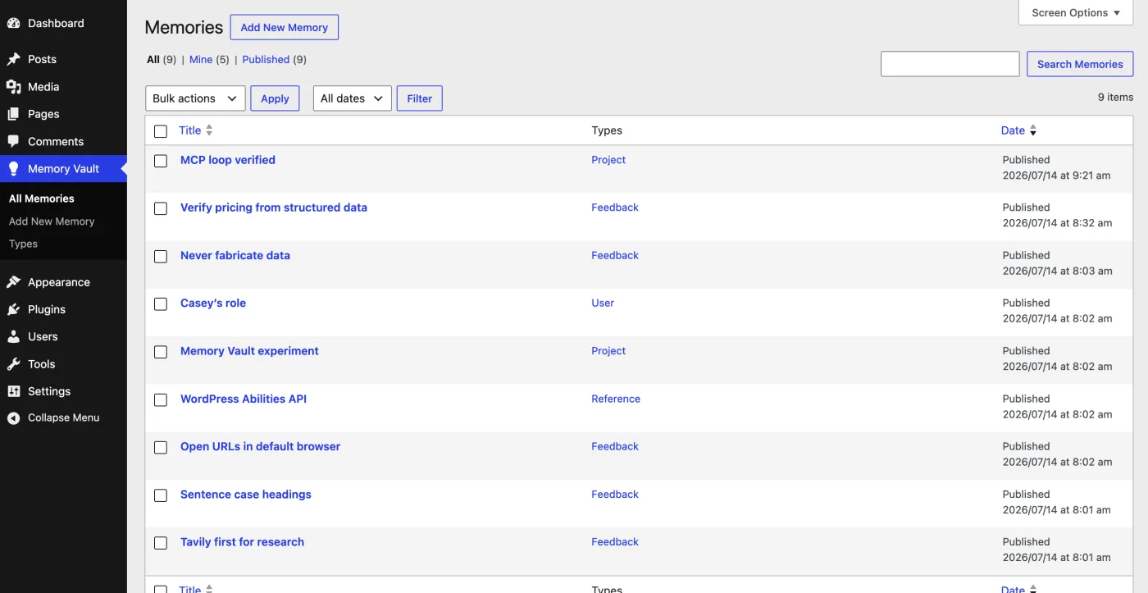The height and width of the screenshot is (593, 1148).
Task: Click the Add New Memory button
Action: click(x=284, y=27)
